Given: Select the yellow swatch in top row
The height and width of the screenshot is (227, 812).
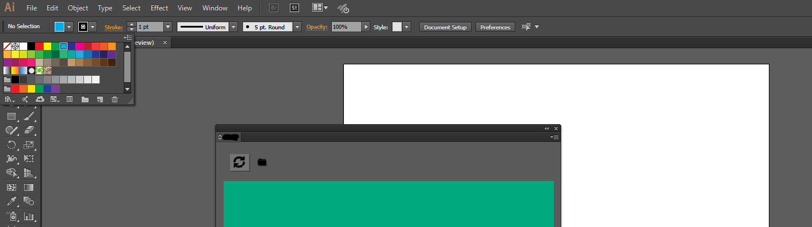Looking at the screenshot, I should tap(48, 46).
